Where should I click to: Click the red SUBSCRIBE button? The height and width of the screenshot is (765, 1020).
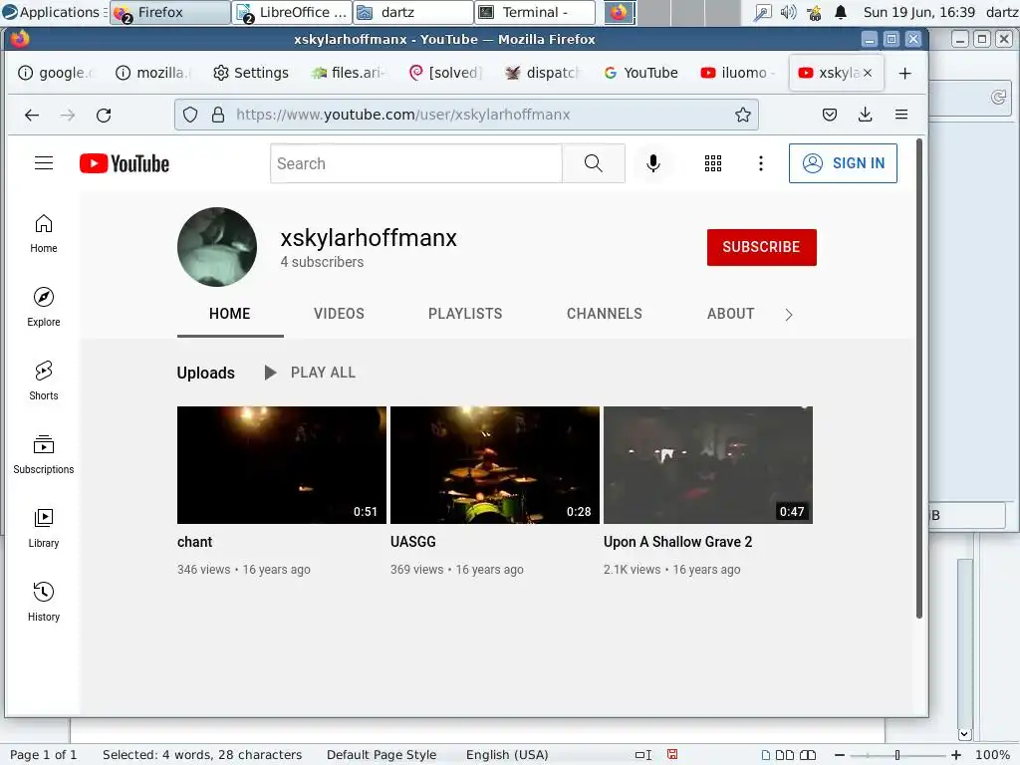[761, 247]
